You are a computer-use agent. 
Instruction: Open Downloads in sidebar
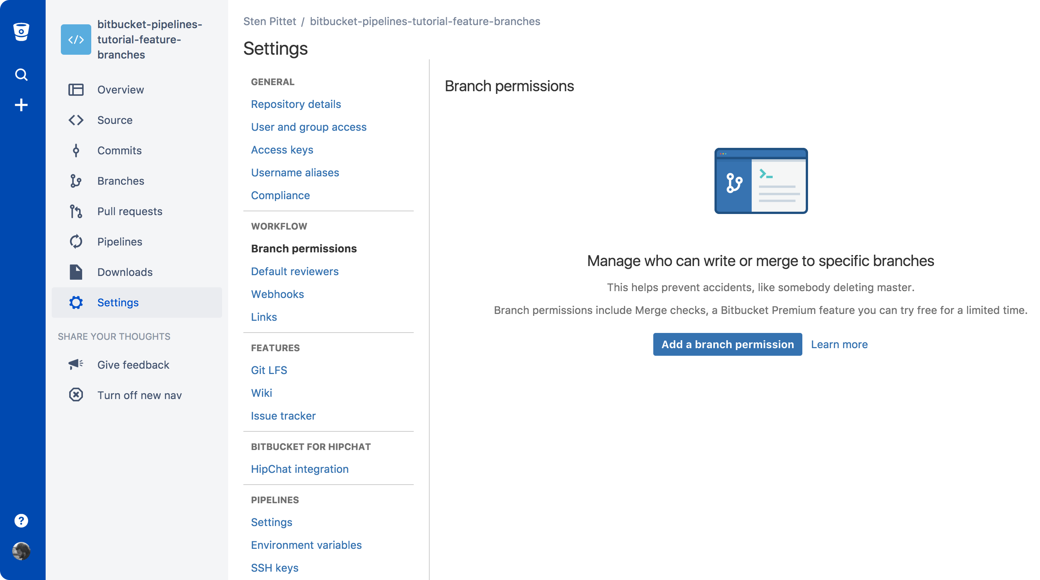coord(125,272)
